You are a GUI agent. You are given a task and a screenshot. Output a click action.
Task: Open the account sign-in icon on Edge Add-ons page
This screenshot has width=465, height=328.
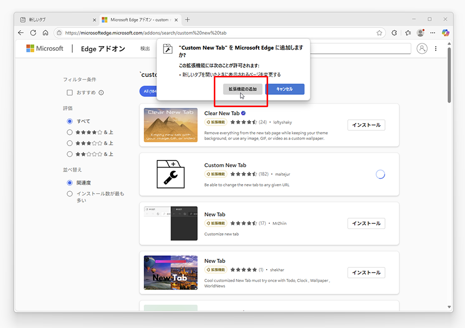click(422, 48)
